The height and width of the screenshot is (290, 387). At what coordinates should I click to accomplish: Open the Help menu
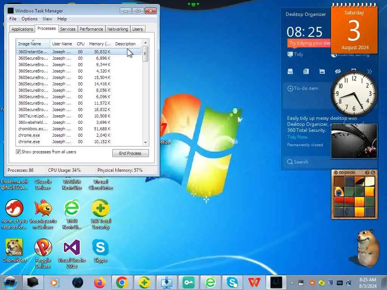pos(62,19)
